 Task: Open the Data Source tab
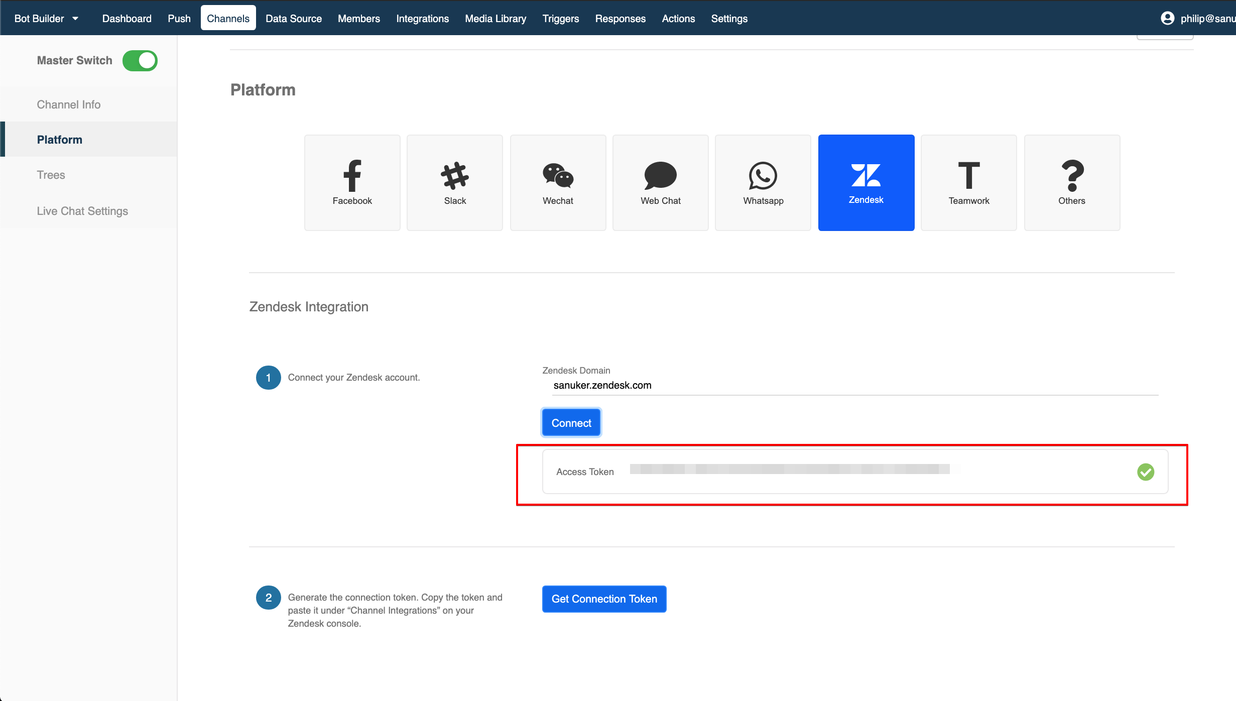[x=294, y=19]
